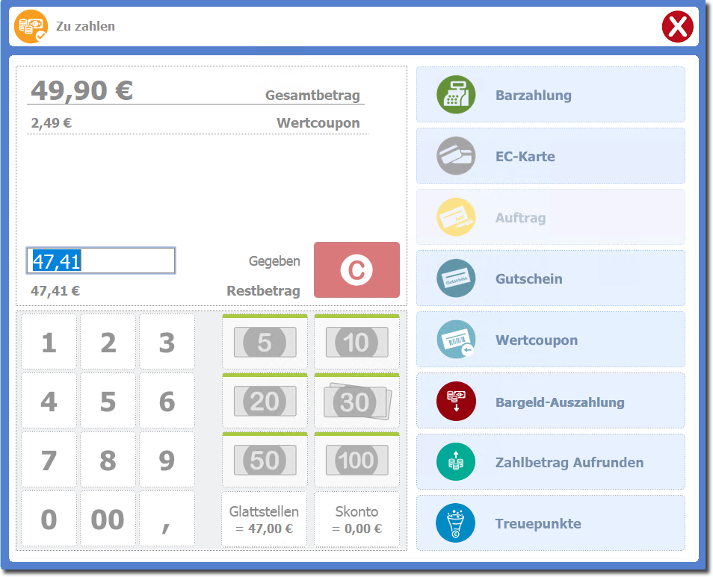Click the Gegeben amount input field
Image resolution: width=713 pixels, height=577 pixels.
click(x=101, y=261)
